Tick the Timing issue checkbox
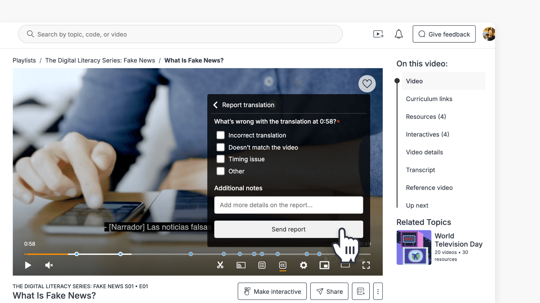The width and height of the screenshot is (540, 303). pos(220,159)
